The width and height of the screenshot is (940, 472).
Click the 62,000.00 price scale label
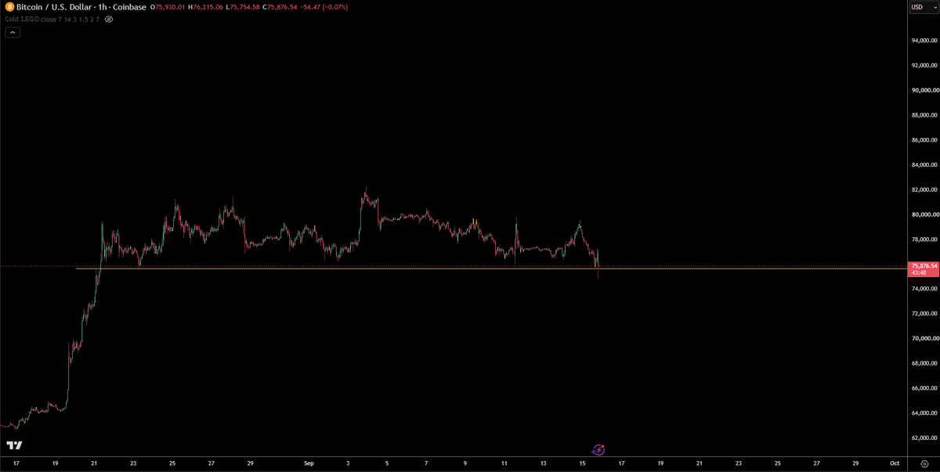click(924, 438)
